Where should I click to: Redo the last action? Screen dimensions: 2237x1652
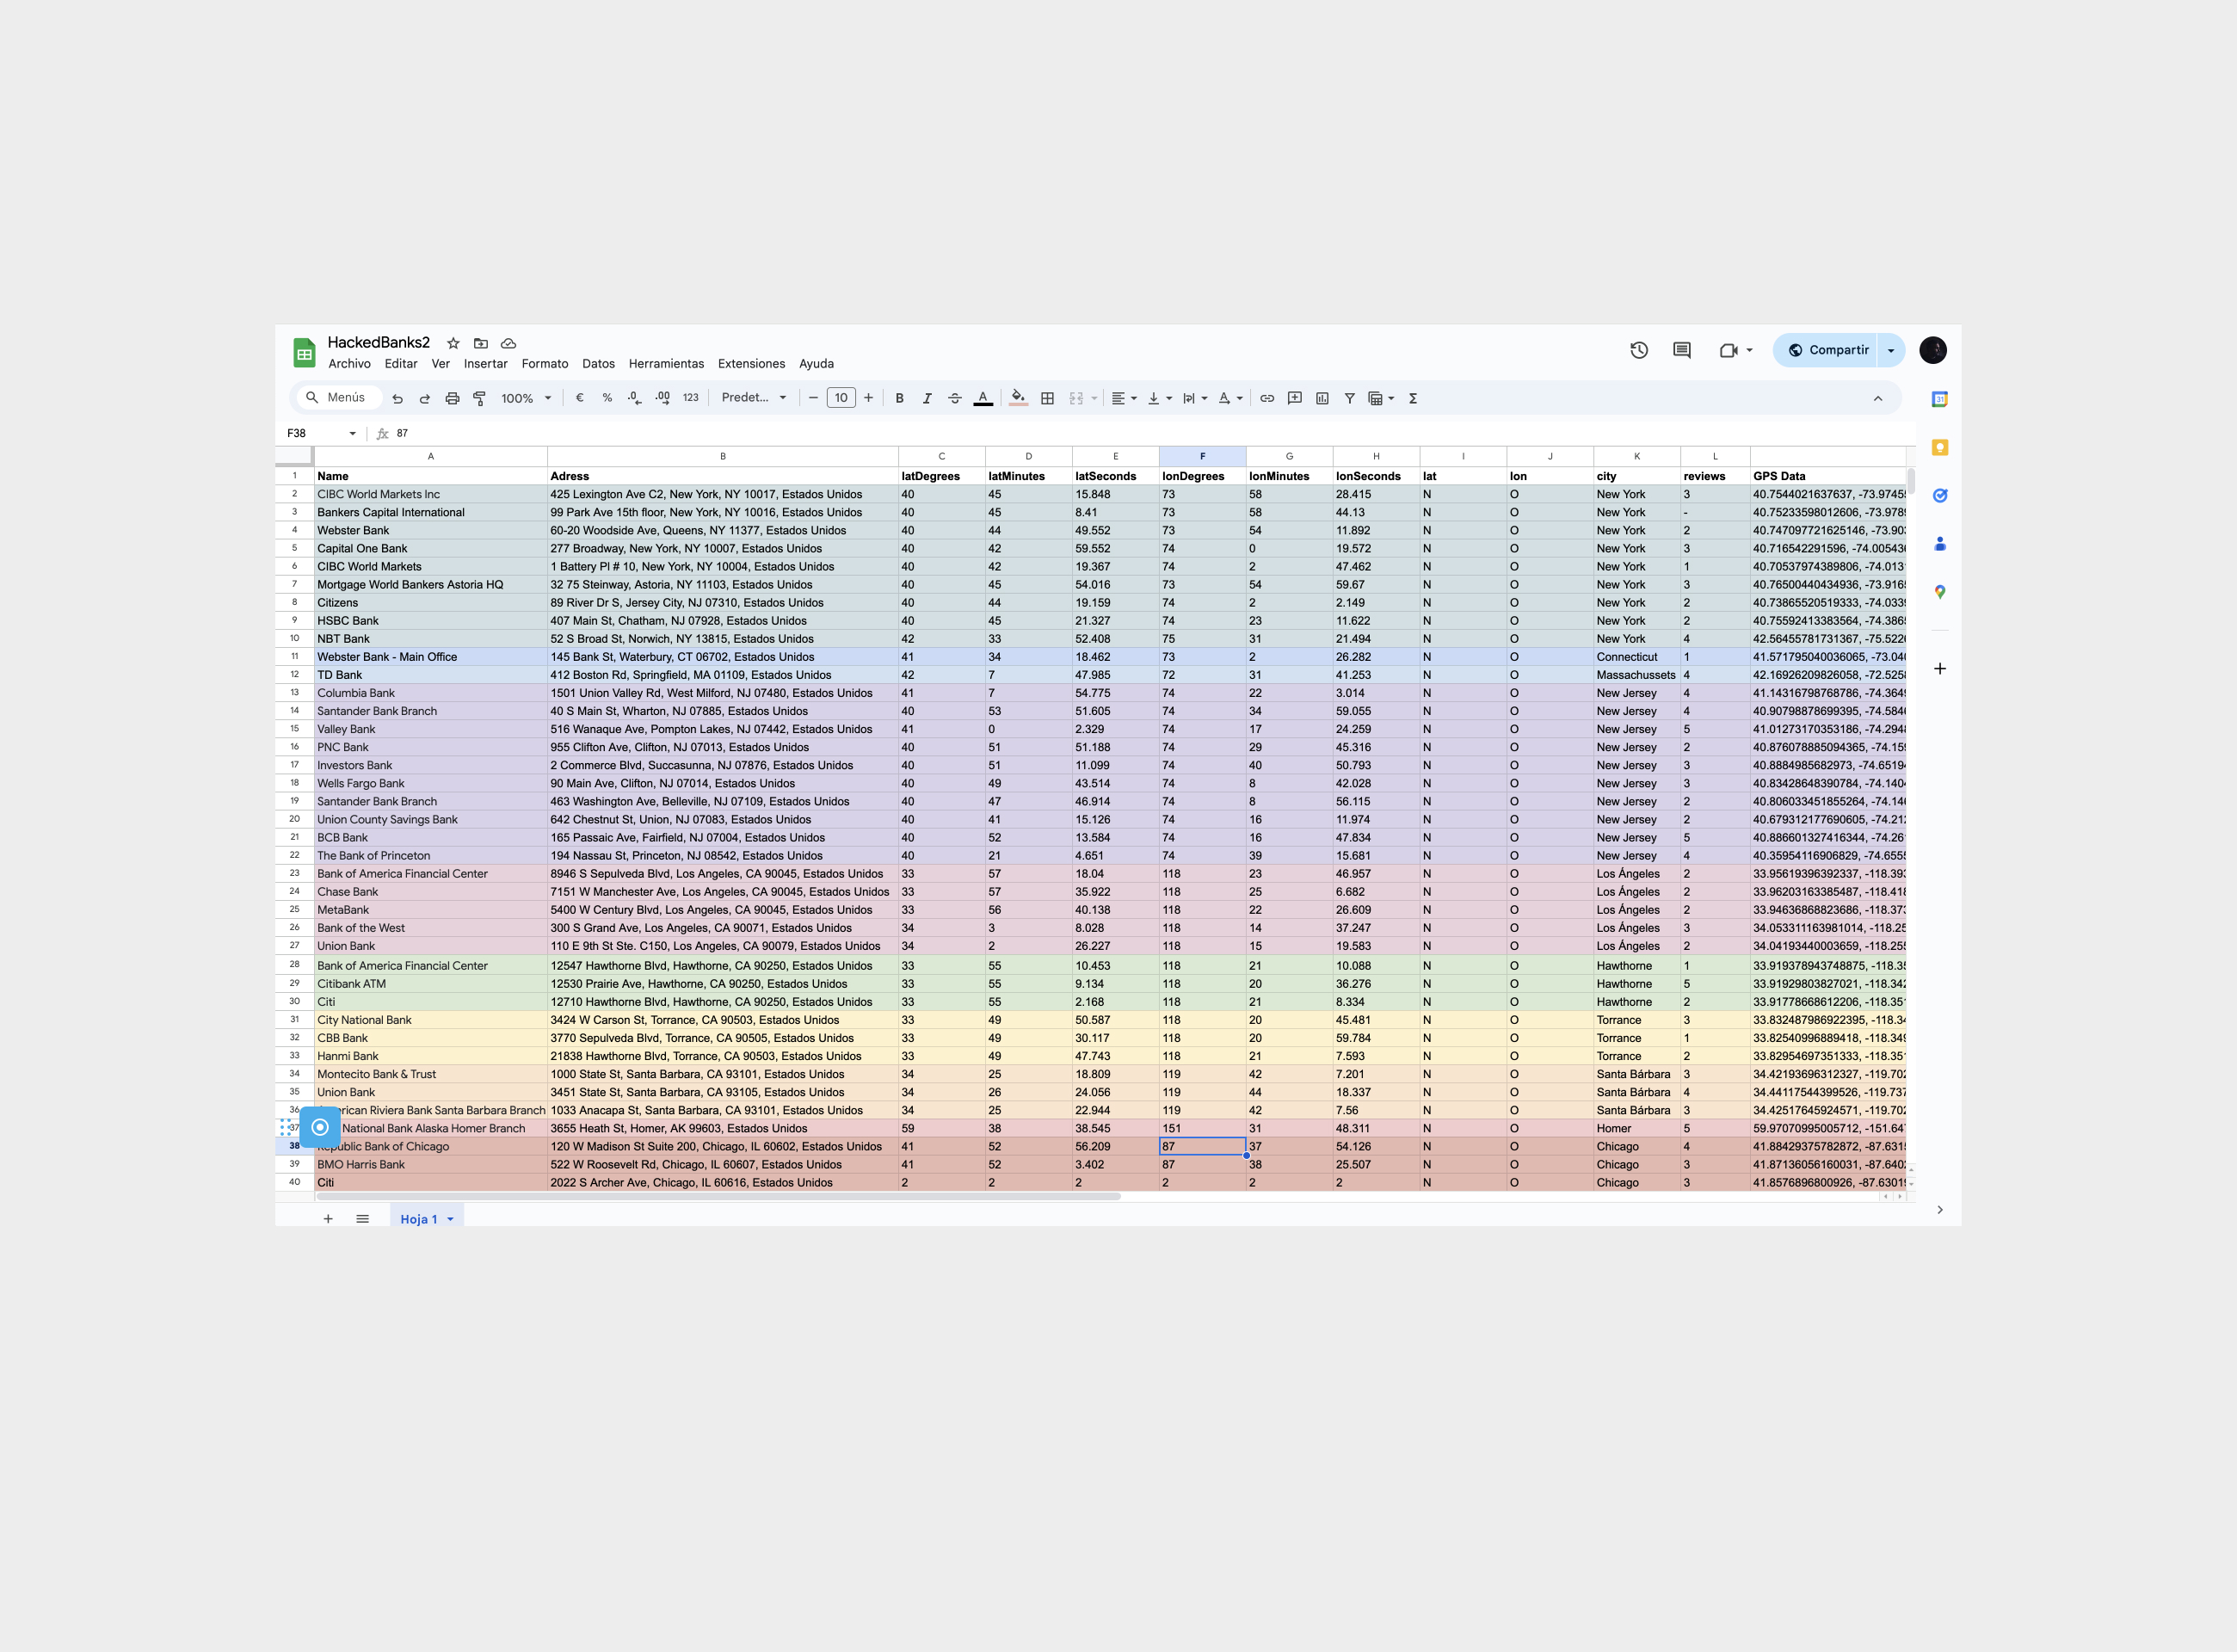point(424,398)
